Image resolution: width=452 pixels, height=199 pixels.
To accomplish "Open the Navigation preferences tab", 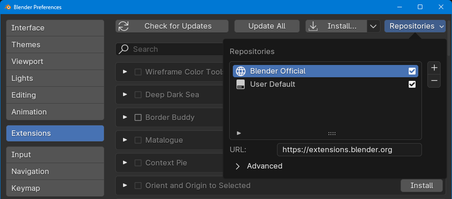I will pos(55,171).
